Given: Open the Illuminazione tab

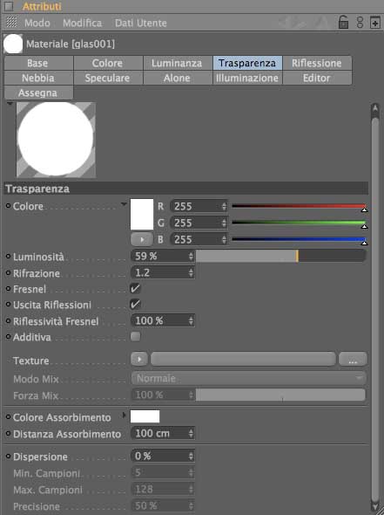Looking at the screenshot, I should coord(247,79).
